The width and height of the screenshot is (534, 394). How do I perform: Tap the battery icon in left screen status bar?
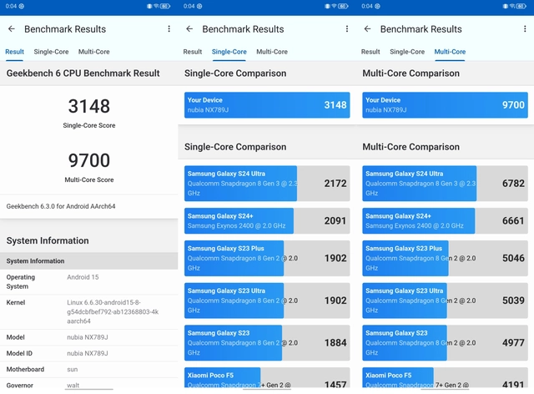pos(165,6)
